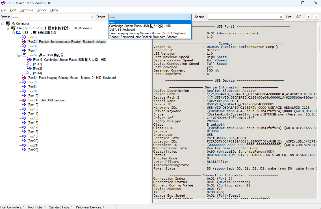Click the Port5 USB hub icon
Viewport: 321px width, 209px height.
coord(24,55)
